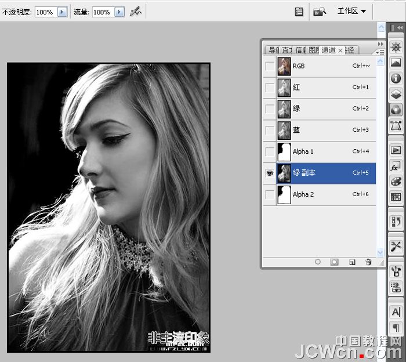
Task: Open the 工作区 workspace dropdown
Action: [x=351, y=11]
